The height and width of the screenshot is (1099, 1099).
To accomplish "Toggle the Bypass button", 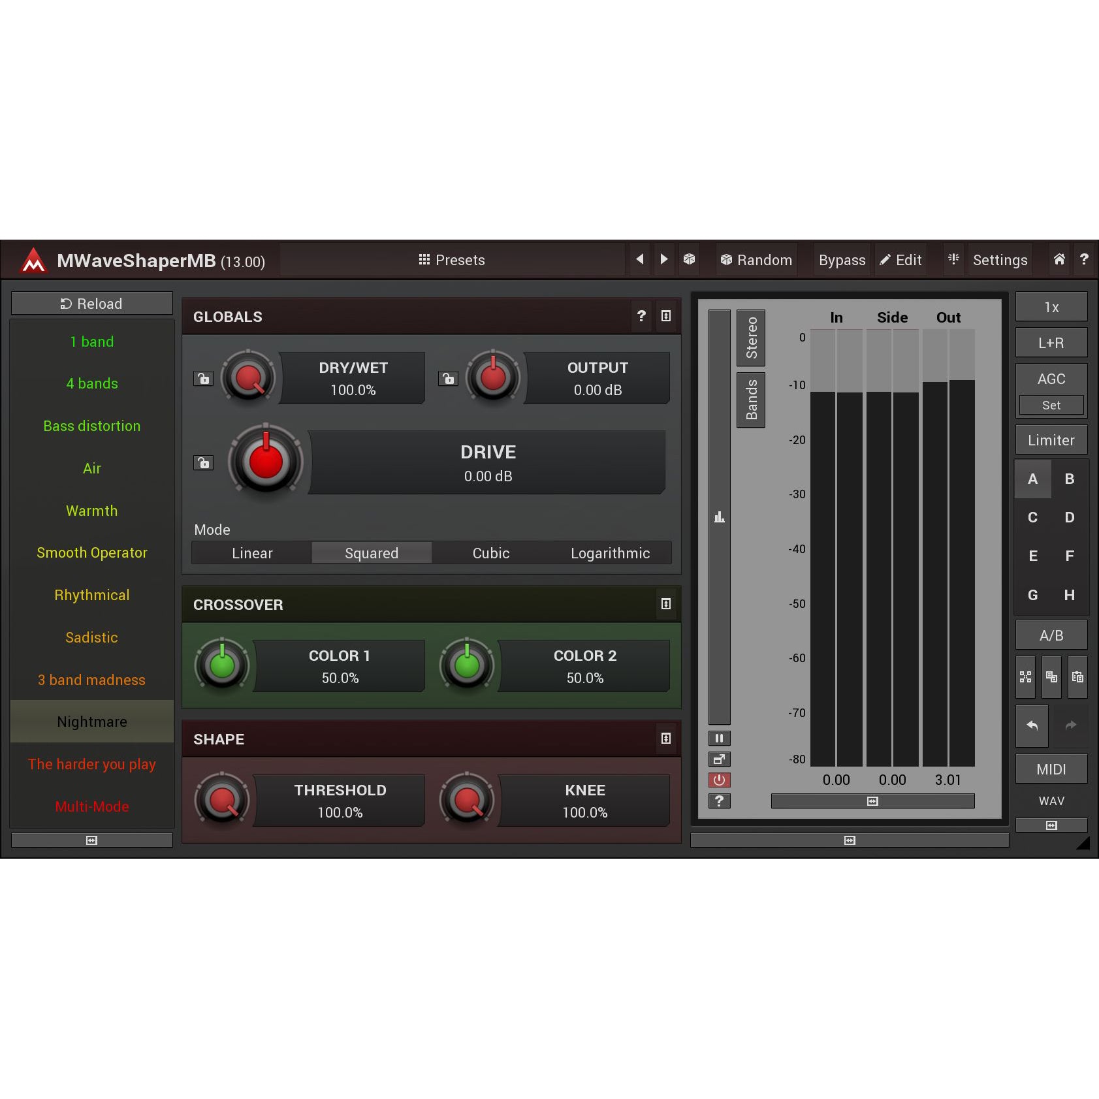I will [x=842, y=260].
